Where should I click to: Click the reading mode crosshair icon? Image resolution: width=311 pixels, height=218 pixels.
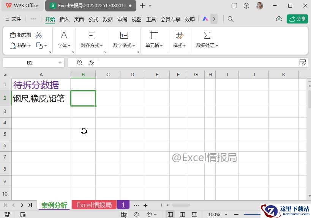pyautogui.click(x=149, y=215)
